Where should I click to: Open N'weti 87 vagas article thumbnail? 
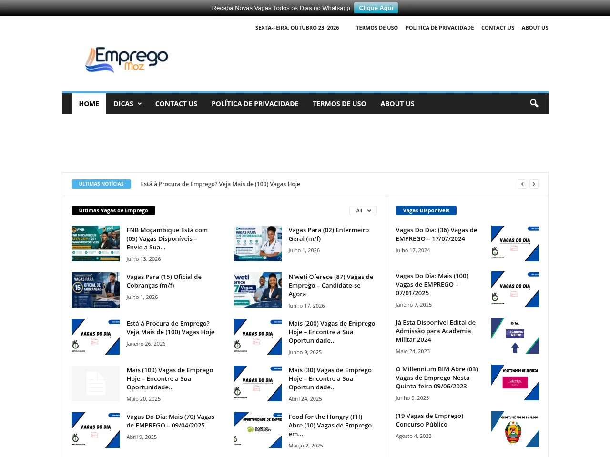tap(258, 290)
